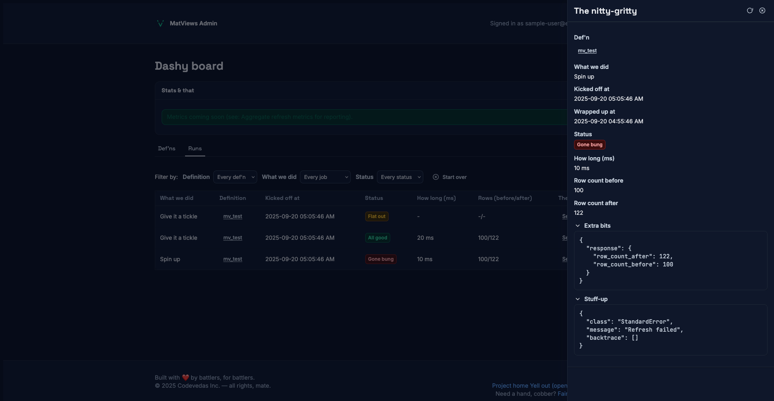Screen dimensions: 774x401
Task: Open mv_test link in Flat out row
Action: (x=233, y=216)
